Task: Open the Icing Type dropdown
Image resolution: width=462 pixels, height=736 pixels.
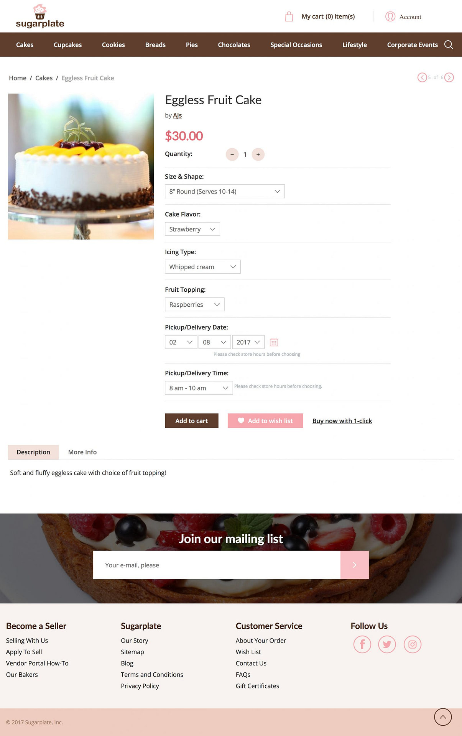Action: pos(203,267)
